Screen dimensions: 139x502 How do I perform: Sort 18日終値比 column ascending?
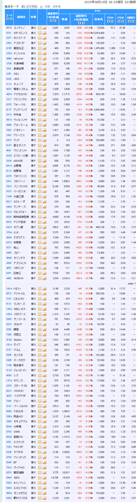click(x=80, y=23)
